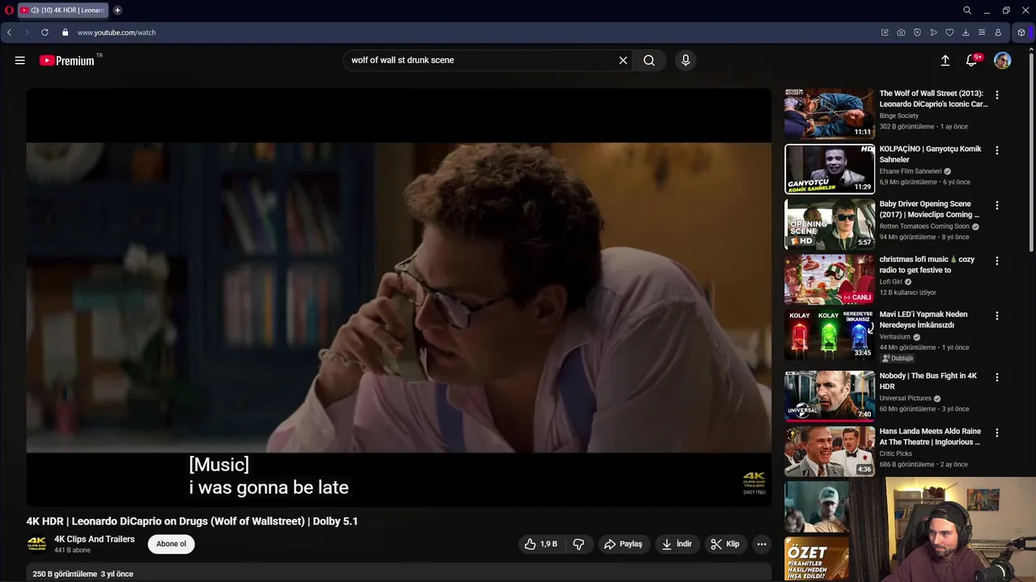Open more actions ellipsis under video
The width and height of the screenshot is (1036, 582).
762,544
